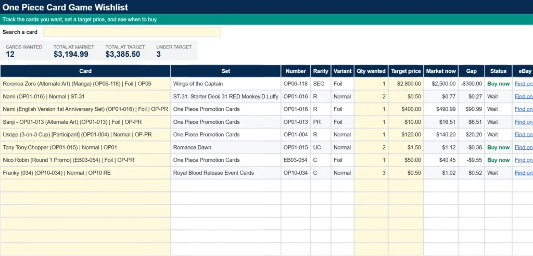Click the EB03-054 number cell
The image size is (533, 256).
pos(296,160)
